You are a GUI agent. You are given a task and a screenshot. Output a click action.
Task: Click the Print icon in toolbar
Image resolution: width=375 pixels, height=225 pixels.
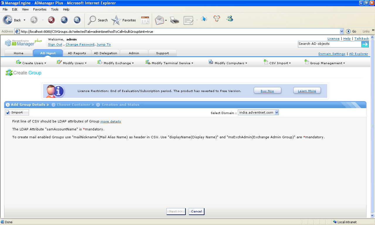coord(175,20)
